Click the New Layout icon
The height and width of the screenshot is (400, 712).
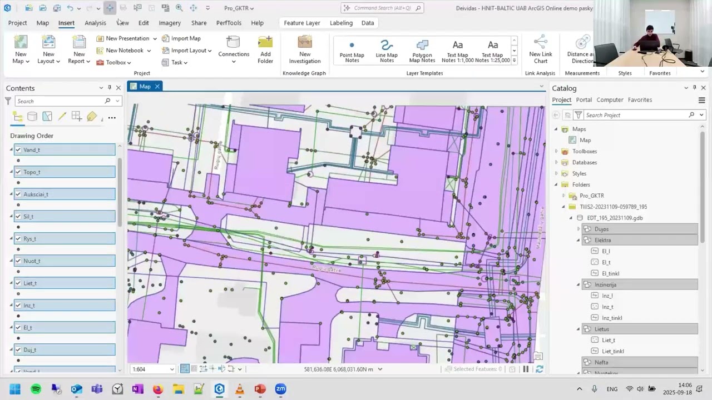[x=49, y=43]
